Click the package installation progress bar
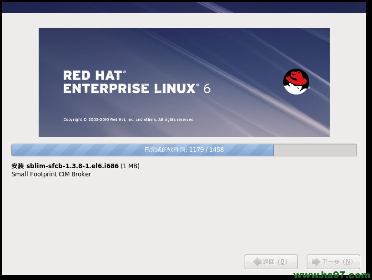 (x=184, y=150)
